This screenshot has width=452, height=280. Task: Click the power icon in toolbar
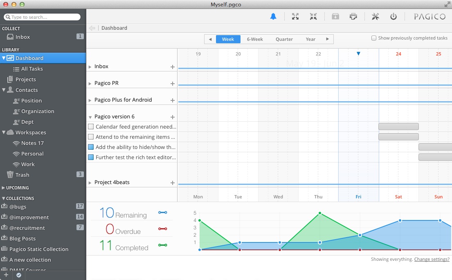394,16
